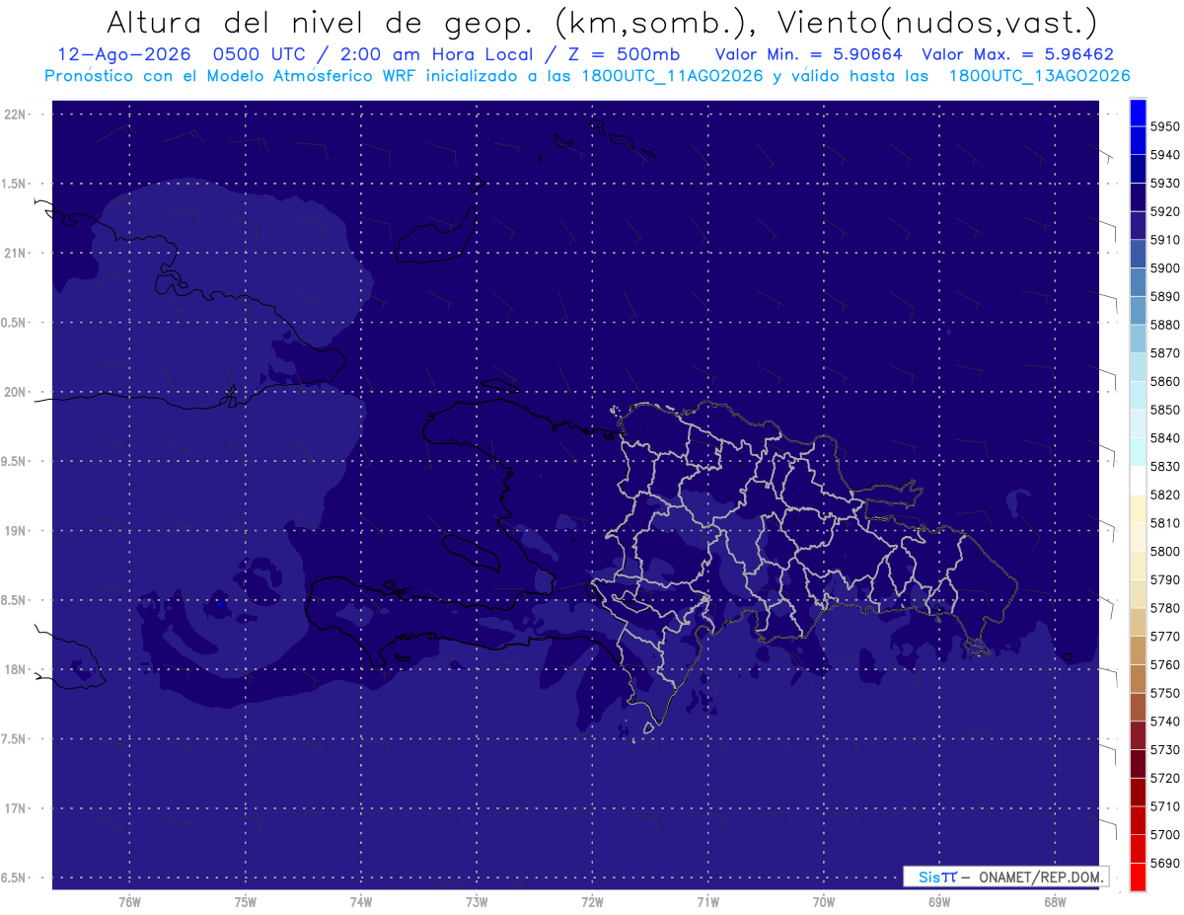Click the map title 'Altura del nivel de geop.'
The image size is (1184, 915).
pyautogui.click(x=319, y=22)
